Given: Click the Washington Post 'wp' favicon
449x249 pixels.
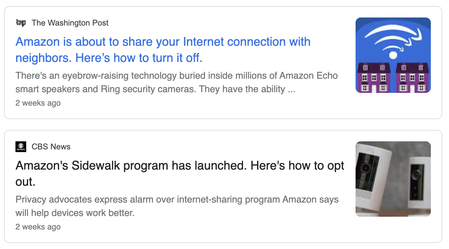Looking at the screenshot, I should (x=21, y=23).
